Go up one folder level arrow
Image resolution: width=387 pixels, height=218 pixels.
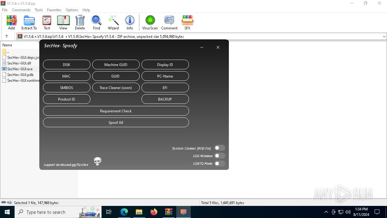[7, 36]
